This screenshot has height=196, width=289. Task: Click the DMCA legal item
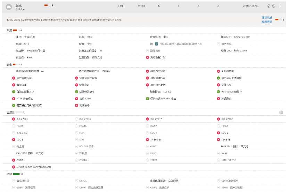[83, 181]
